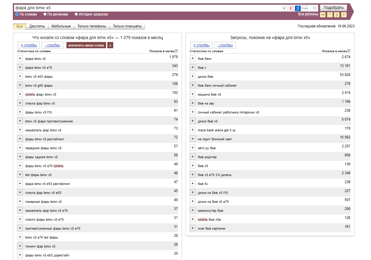Screen dimensions: 371x260
Task: Add 'бмв банк' with its plus button
Action: tap(193, 58)
